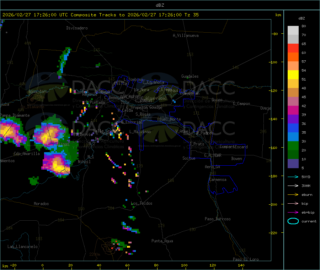Click the 'Soitue' map label
This screenshot has width=320, height=270.
pos(189,158)
